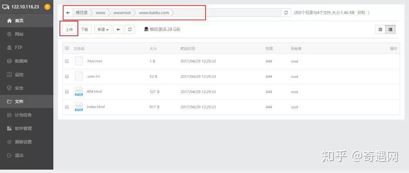Click 退出 to log out
409x173 pixels.
(x=27, y=155)
